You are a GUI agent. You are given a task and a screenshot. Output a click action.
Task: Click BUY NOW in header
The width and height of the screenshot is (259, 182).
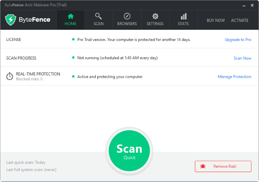[x=216, y=20]
